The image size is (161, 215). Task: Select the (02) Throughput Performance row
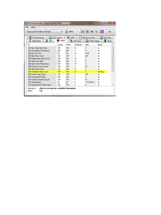pos(67,51)
